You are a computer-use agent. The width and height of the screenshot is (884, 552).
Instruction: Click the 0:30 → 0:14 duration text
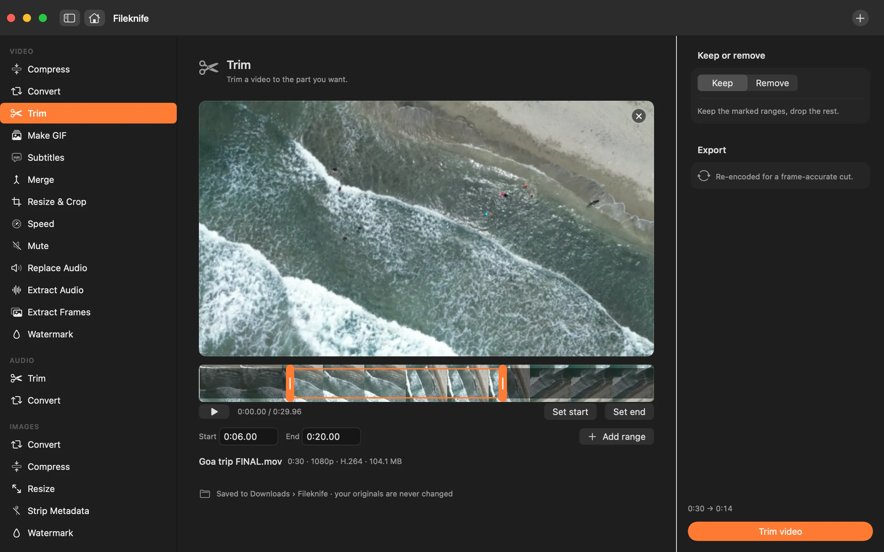click(x=710, y=509)
